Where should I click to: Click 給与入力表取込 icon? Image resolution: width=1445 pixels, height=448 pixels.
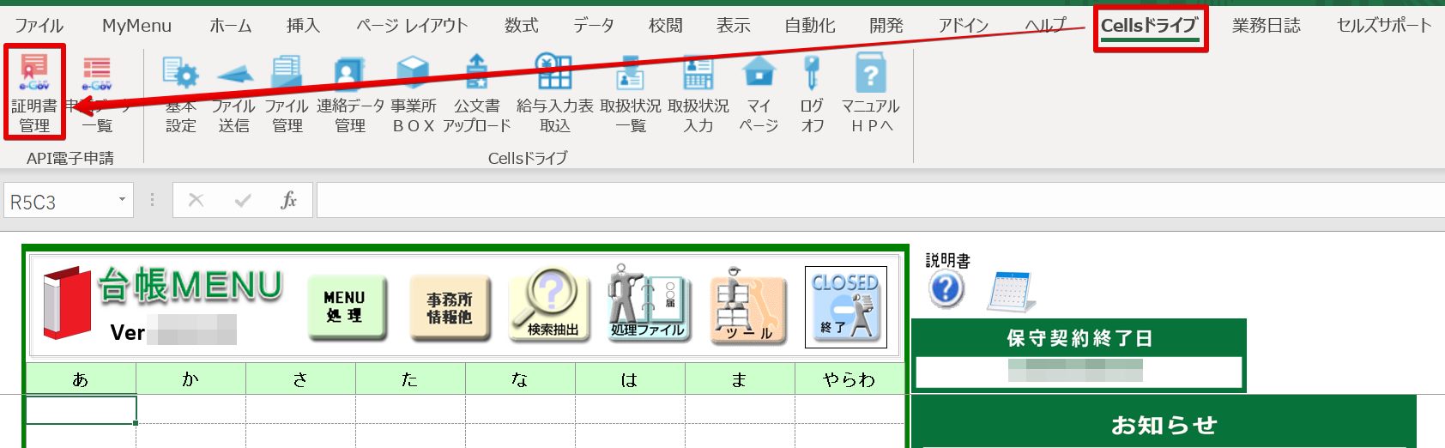coord(554,93)
